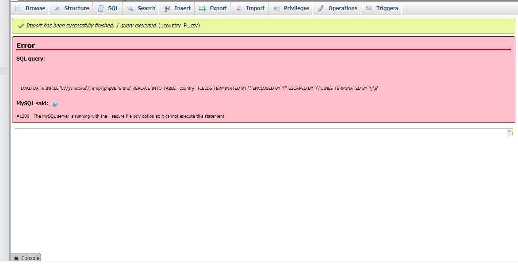Open the Insert tab
Image resolution: width=518 pixels, height=264 pixels.
(177, 8)
